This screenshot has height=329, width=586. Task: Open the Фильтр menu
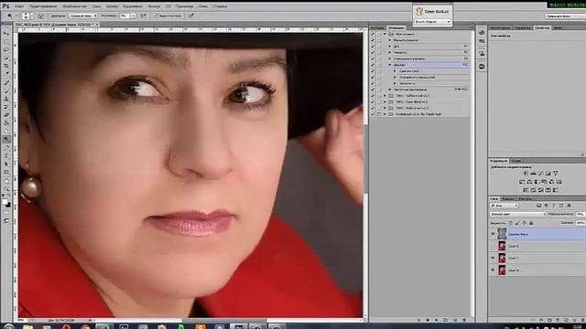[154, 6]
